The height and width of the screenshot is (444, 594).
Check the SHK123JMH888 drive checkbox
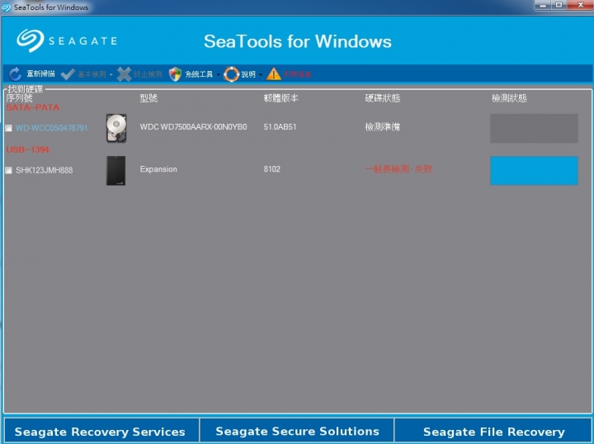tap(8, 171)
